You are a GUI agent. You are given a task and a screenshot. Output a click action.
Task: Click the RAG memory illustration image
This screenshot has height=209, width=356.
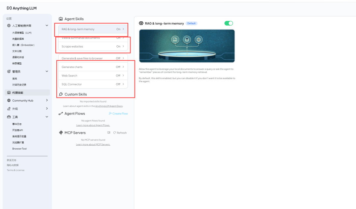[187, 46]
